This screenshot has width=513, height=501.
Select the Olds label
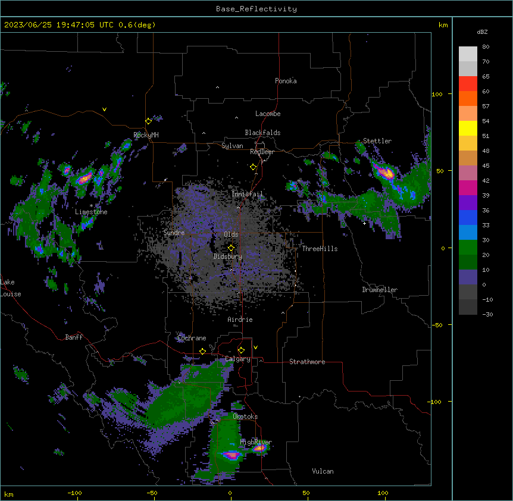[x=231, y=234]
